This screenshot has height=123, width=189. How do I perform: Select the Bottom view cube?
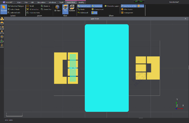click(x=72, y=8)
